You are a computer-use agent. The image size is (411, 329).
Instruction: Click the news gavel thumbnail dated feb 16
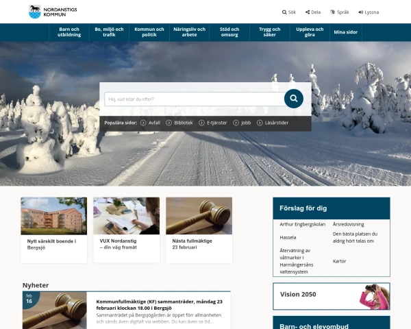(55, 310)
